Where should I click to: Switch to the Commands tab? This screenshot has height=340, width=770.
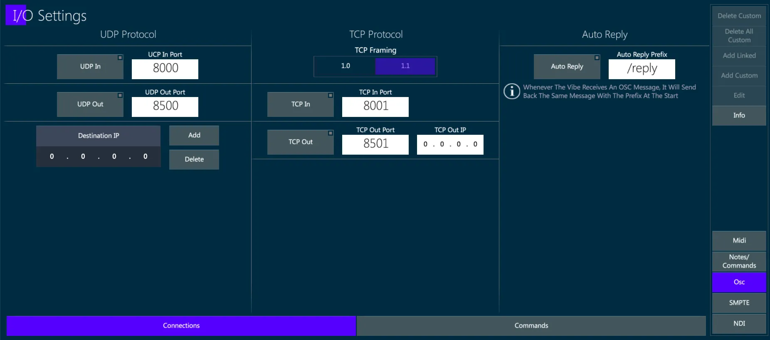point(531,325)
